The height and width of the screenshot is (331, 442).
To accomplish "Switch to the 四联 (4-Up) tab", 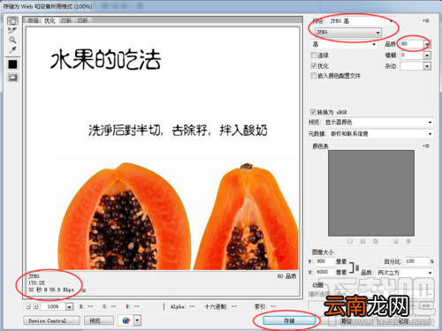I will pyautogui.click(x=83, y=20).
